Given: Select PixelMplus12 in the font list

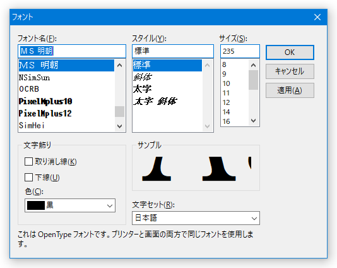Looking at the screenshot, I should point(66,113).
